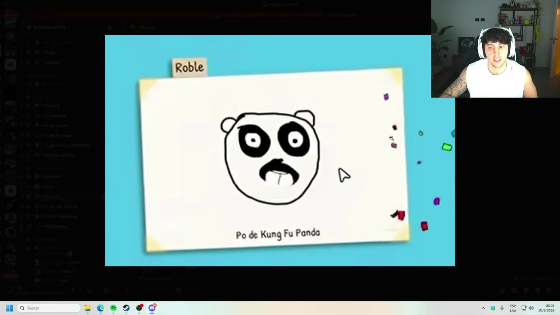The width and height of the screenshot is (560, 315).
Task: Open Spotify from the taskbar
Action: tap(113, 308)
